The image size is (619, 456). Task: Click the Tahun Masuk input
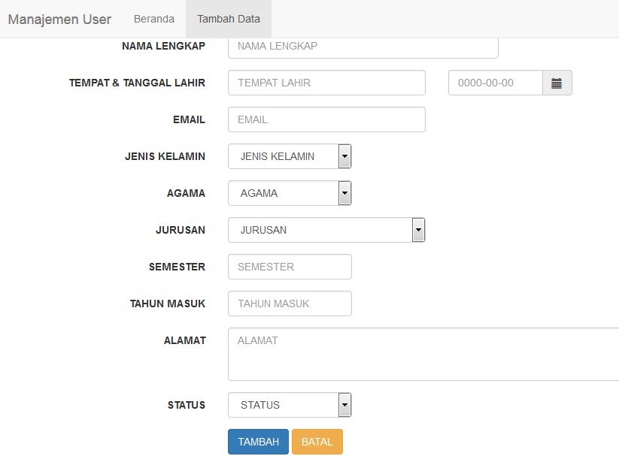290,303
